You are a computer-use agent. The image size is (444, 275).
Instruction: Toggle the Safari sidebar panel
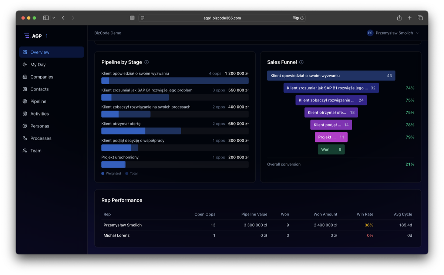pyautogui.click(x=46, y=17)
